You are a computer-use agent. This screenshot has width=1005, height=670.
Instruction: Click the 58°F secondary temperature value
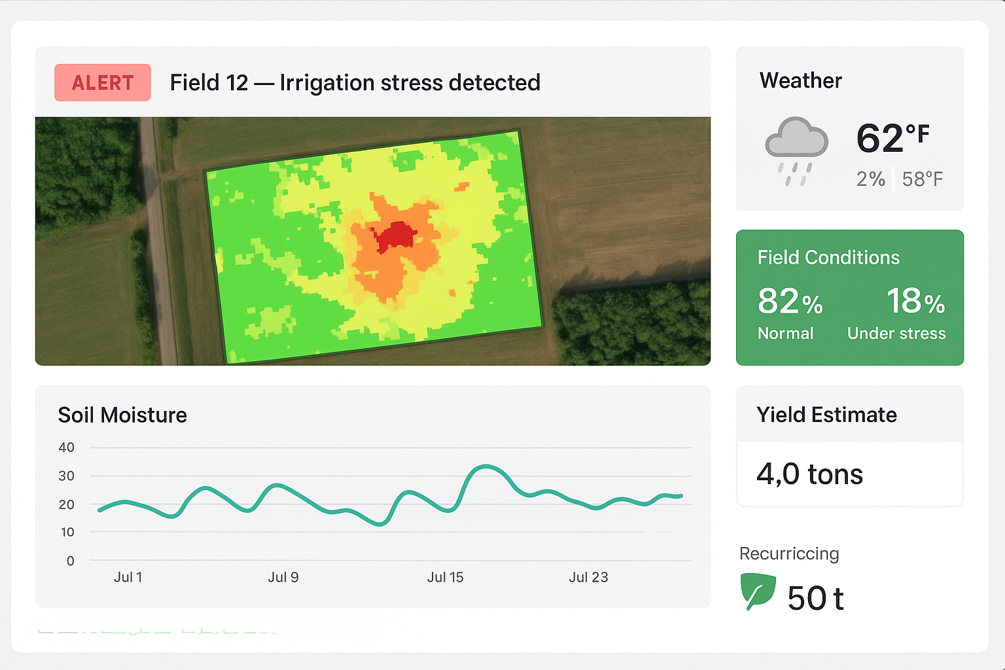(x=922, y=179)
